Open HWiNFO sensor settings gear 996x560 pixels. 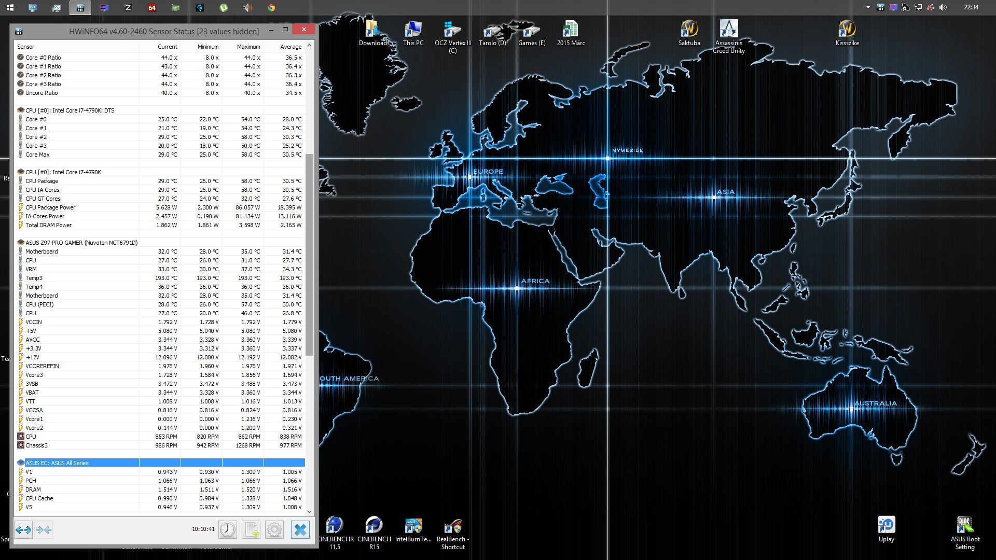(274, 530)
